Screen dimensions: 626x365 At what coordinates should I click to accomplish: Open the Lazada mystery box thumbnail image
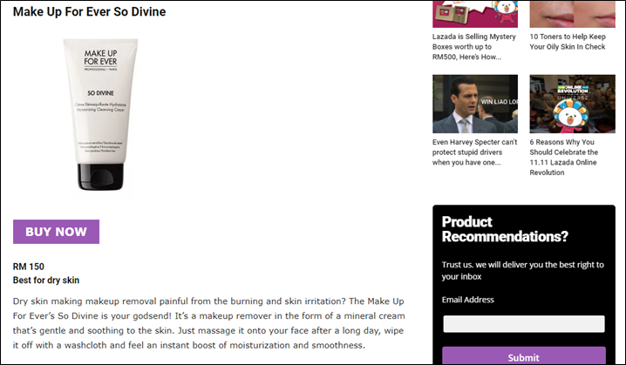point(475,14)
